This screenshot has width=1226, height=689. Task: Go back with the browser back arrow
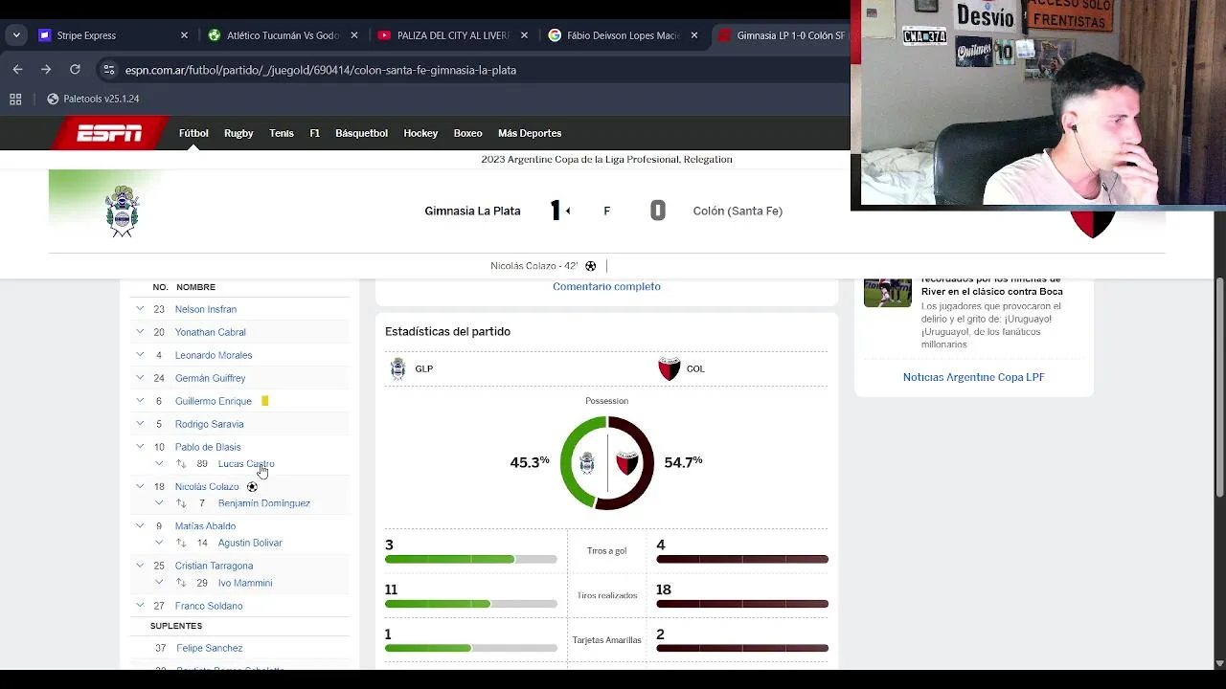(17, 70)
